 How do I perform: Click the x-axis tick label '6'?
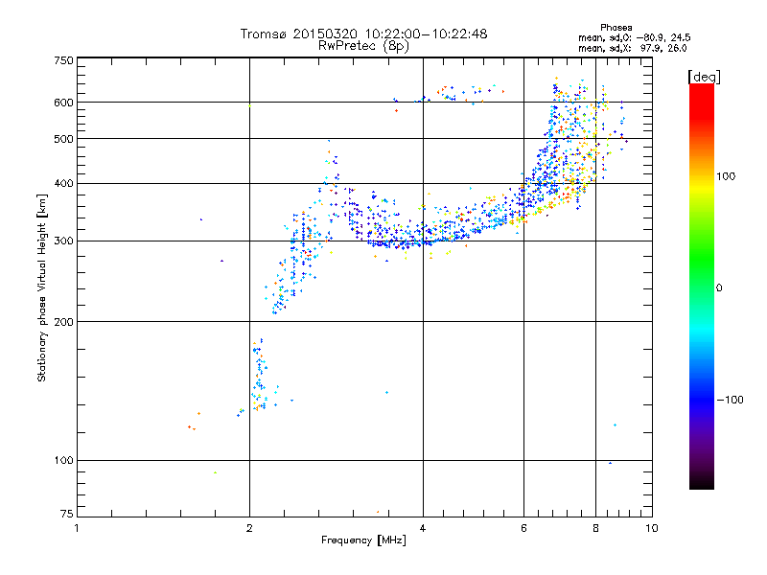(x=523, y=528)
